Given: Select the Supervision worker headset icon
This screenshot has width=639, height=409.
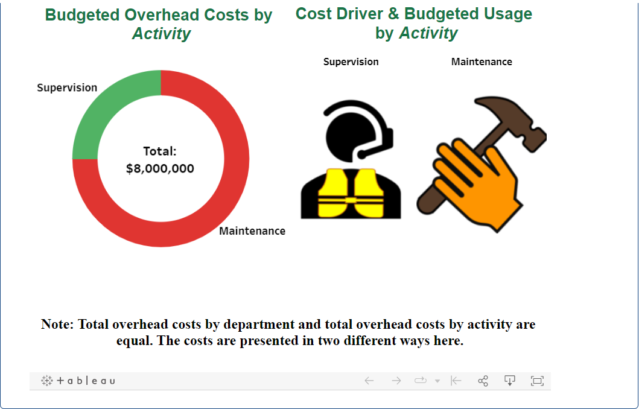Looking at the screenshot, I should [351, 160].
